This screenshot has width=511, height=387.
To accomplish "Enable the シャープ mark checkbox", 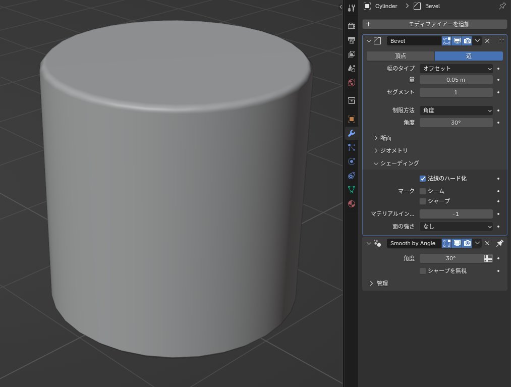I will (x=423, y=201).
